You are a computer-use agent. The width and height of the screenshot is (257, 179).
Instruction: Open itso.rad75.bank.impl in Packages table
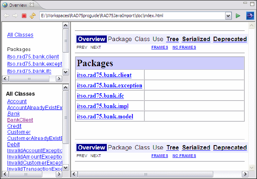pyautogui.click(x=103, y=106)
